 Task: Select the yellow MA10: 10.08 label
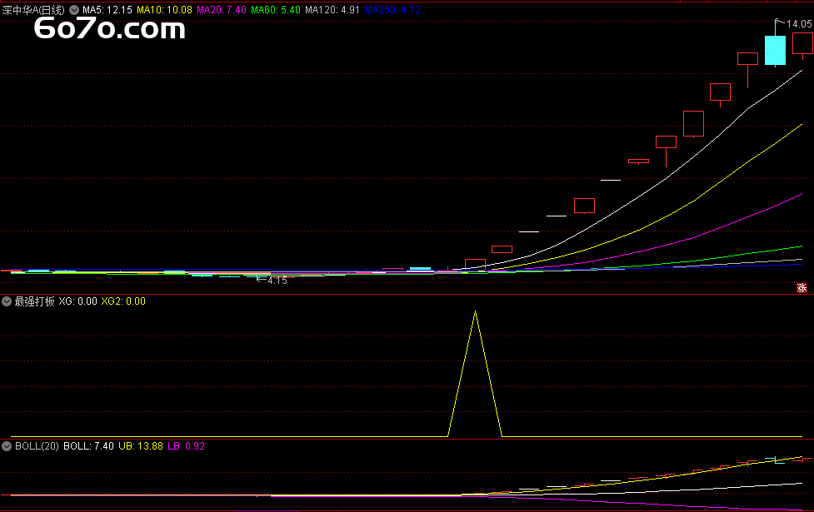pyautogui.click(x=165, y=10)
